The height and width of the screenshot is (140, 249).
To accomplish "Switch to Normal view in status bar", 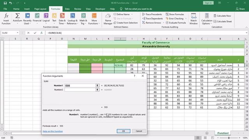I will pos(198,138).
